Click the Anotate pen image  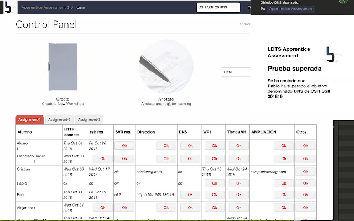pos(166,67)
